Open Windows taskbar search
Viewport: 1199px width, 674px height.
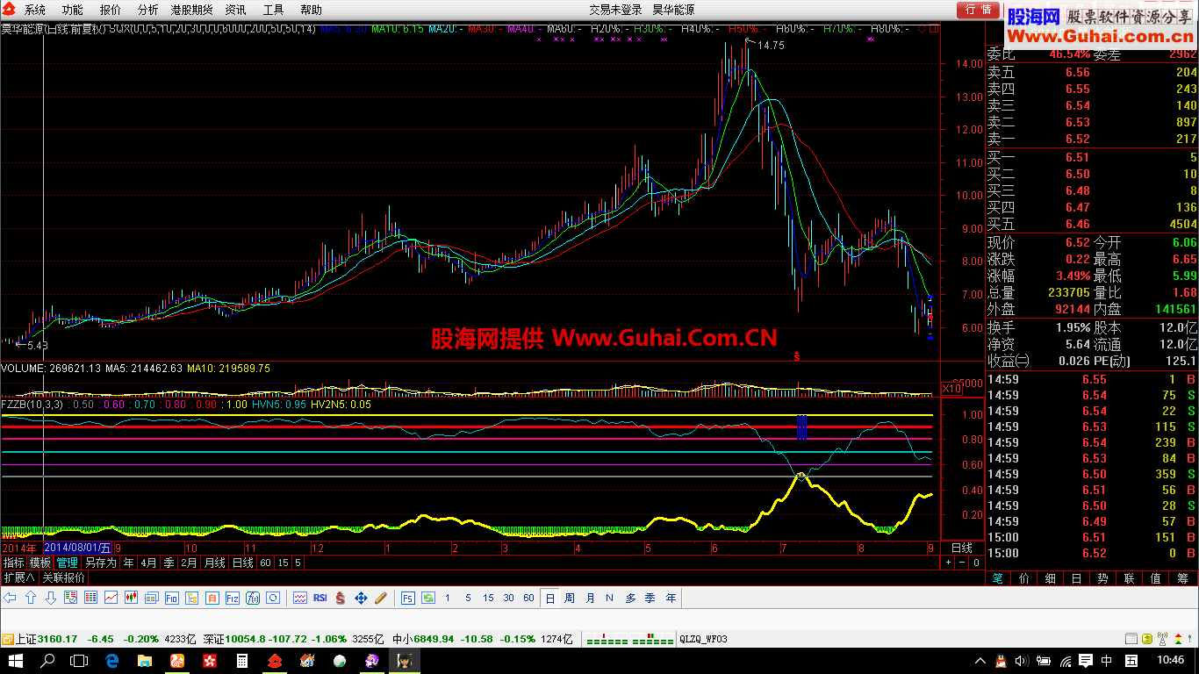pyautogui.click(x=47, y=661)
